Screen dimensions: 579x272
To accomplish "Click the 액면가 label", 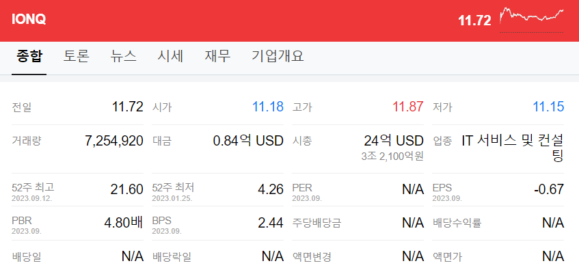I will tap(447, 256).
